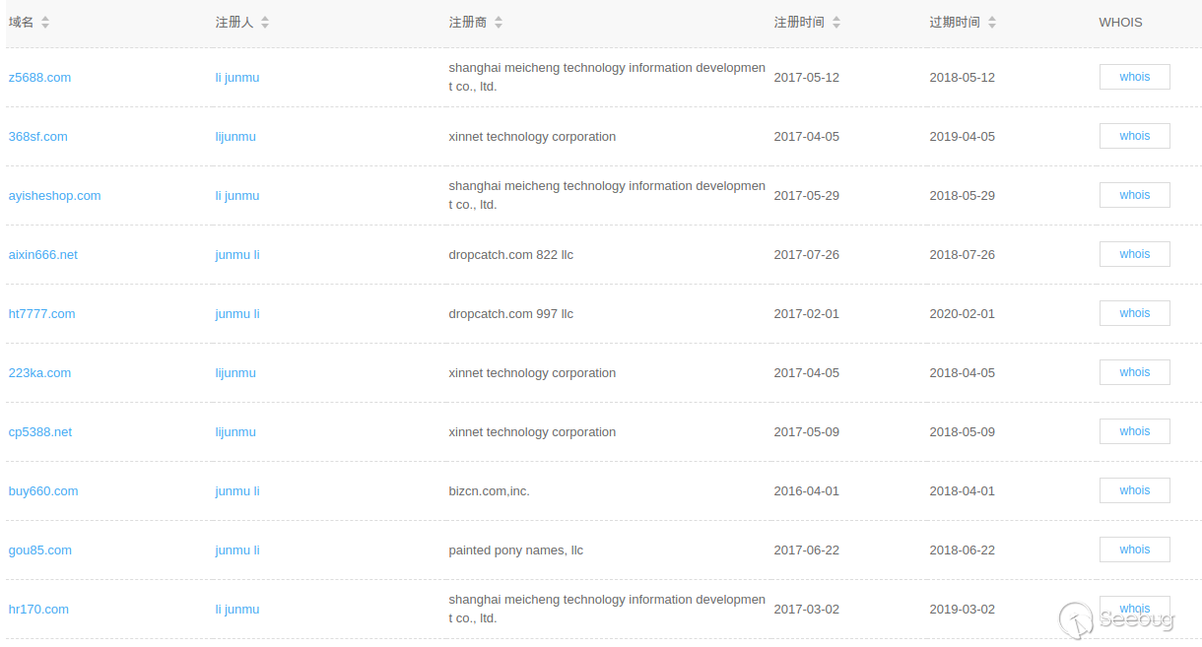Click sort arrows next to 注册人 header
This screenshot has height=647, width=1202.
tap(265, 23)
